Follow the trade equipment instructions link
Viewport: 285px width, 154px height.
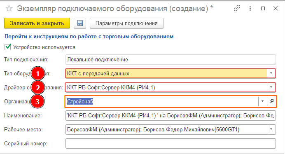pyautogui.click(x=89, y=36)
